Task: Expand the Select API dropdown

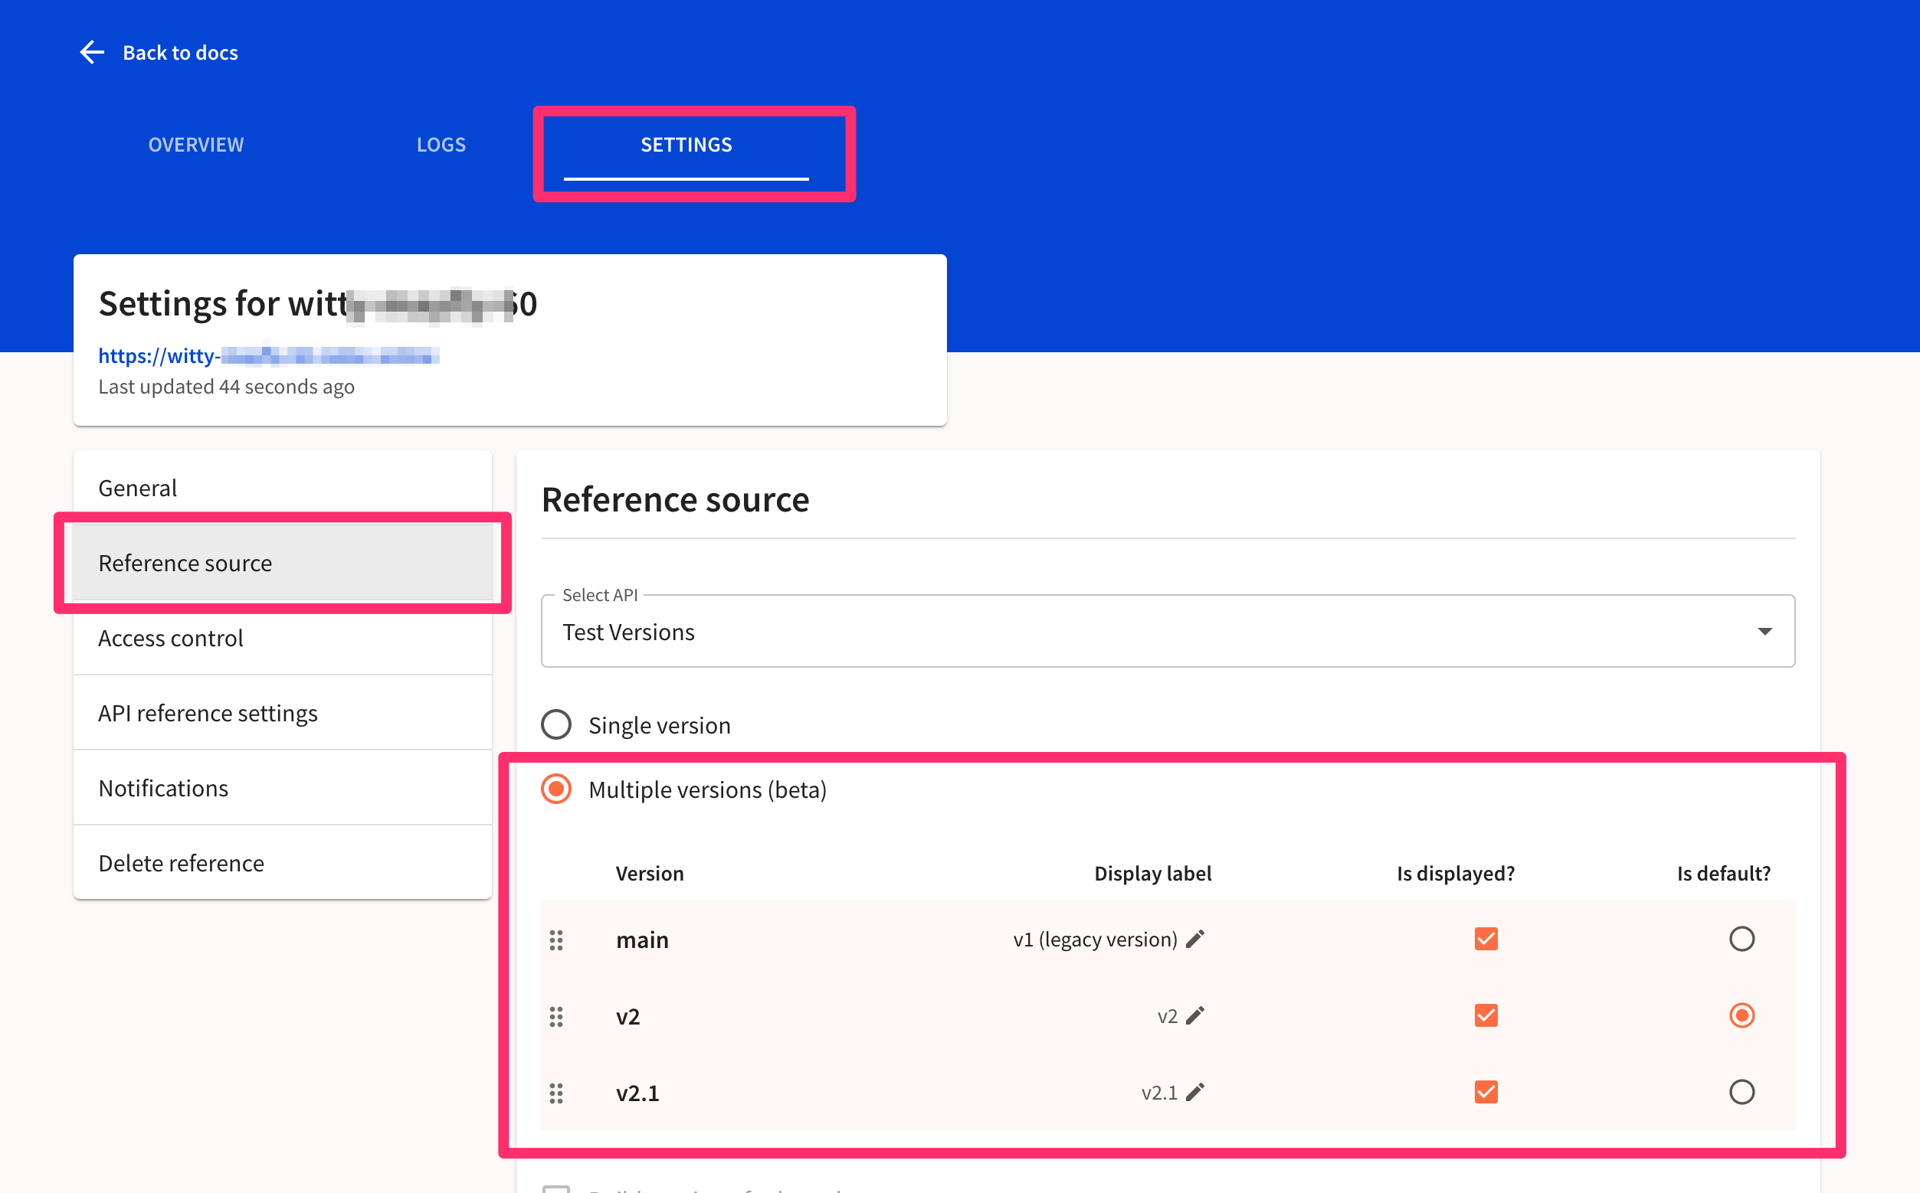Action: pos(1168,631)
